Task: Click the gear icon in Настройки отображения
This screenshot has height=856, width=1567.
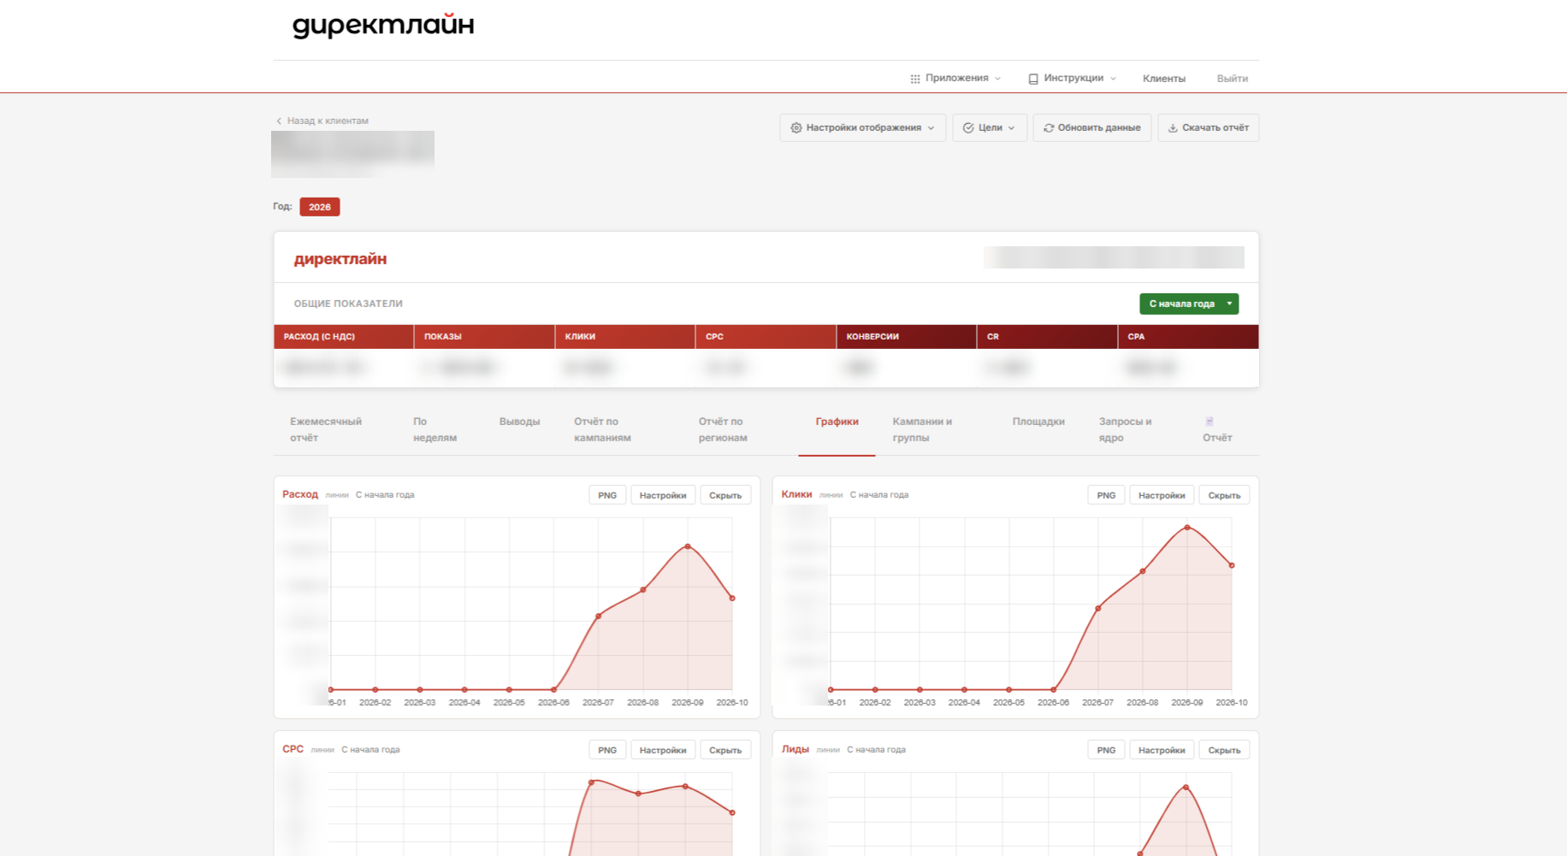Action: (796, 128)
